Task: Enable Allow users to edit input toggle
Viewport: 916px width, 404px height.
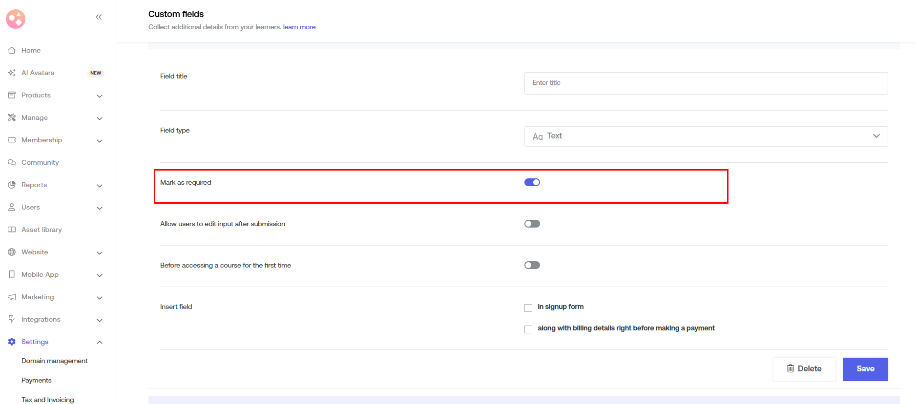Action: pos(532,224)
